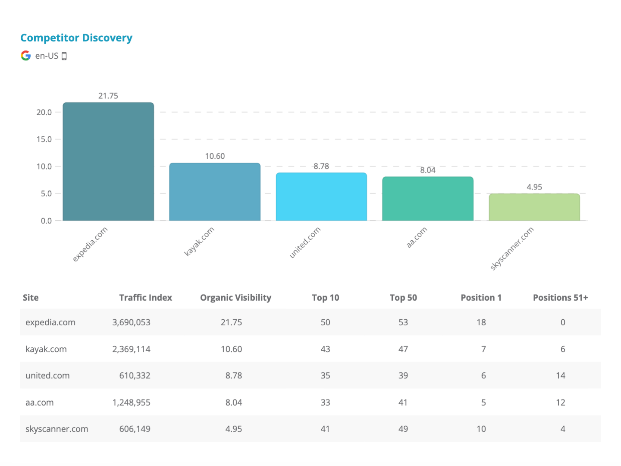Click skyscanner.com Position 1 value 10
The image size is (621, 466).
(x=481, y=429)
